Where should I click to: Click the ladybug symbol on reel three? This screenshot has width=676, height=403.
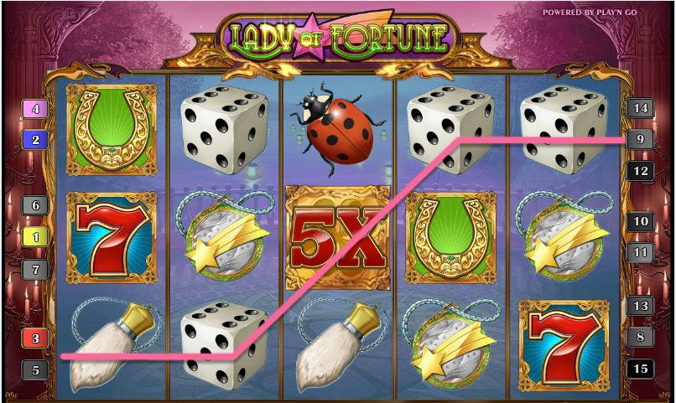337,129
